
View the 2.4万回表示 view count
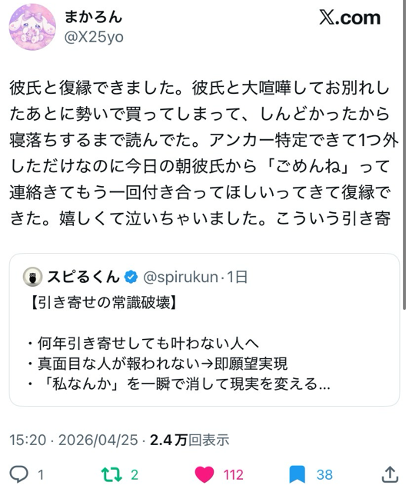(190, 440)
